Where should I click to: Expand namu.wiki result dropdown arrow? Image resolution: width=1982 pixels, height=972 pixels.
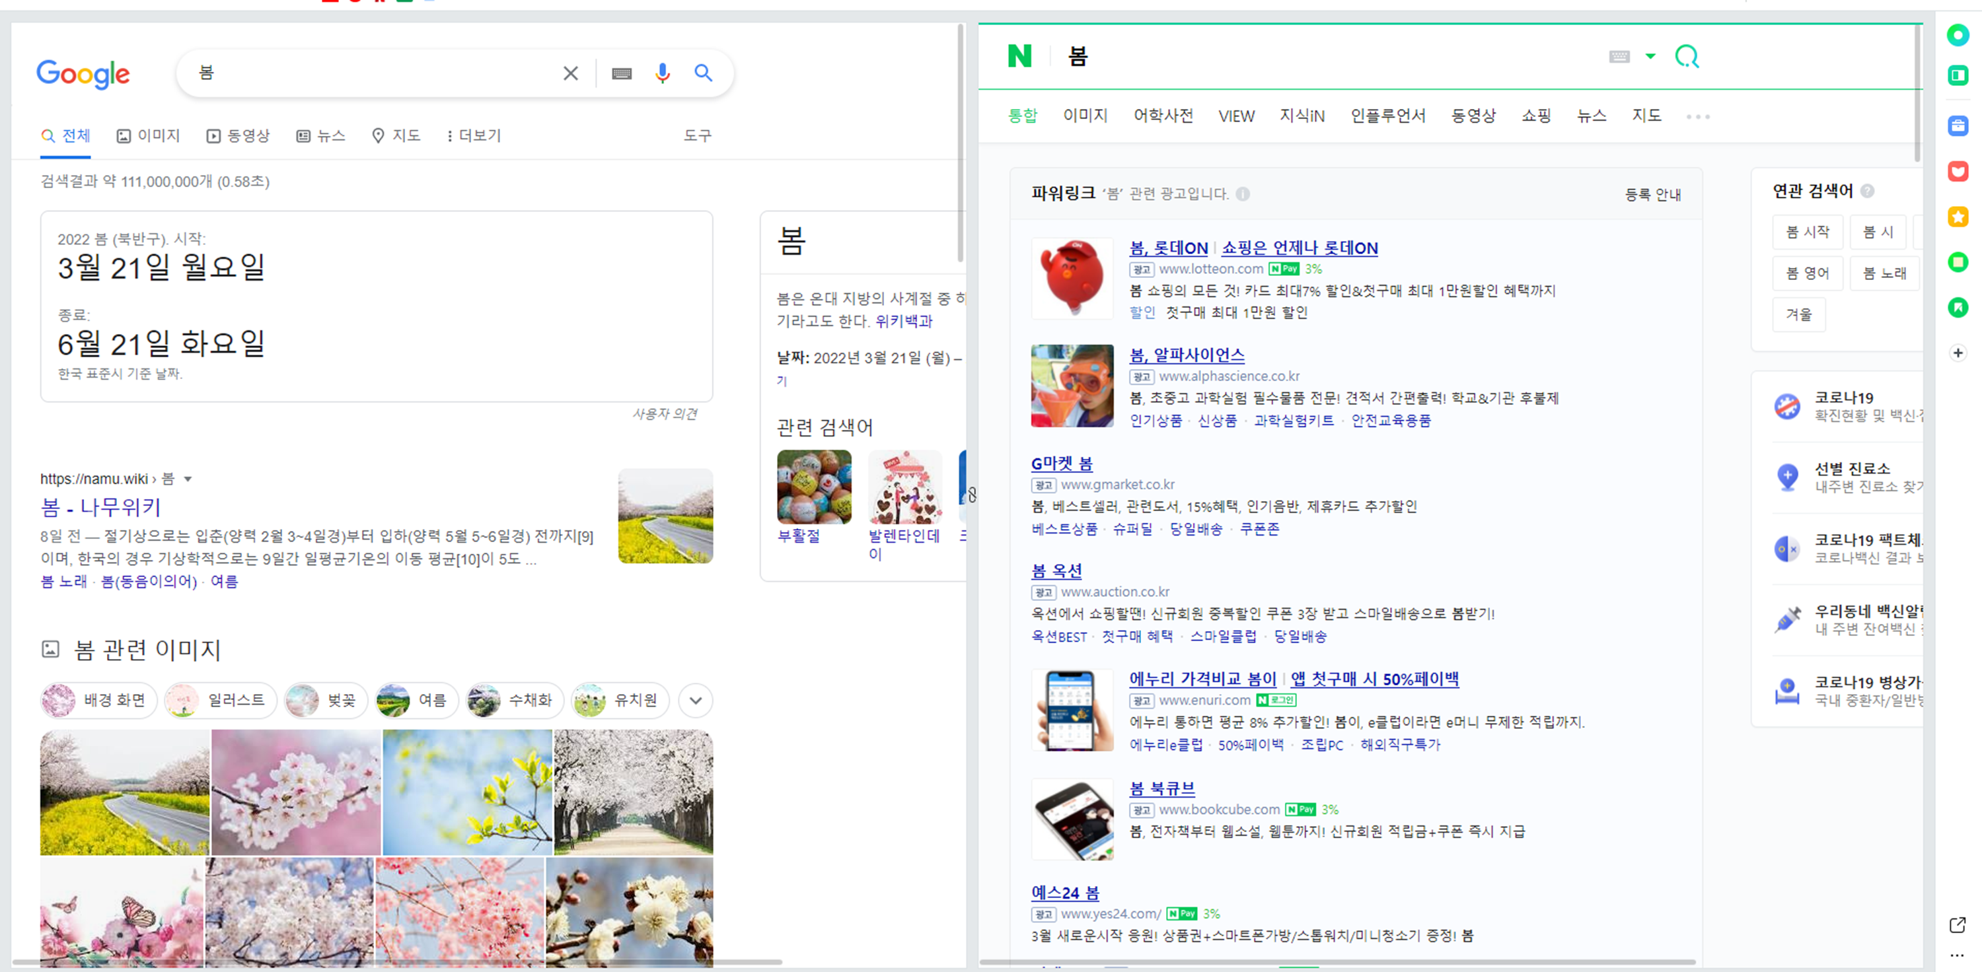(x=188, y=479)
